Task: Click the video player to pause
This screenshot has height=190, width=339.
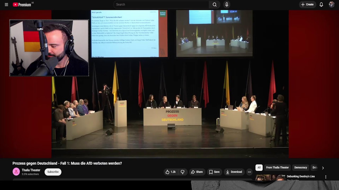Action: [x=169, y=84]
